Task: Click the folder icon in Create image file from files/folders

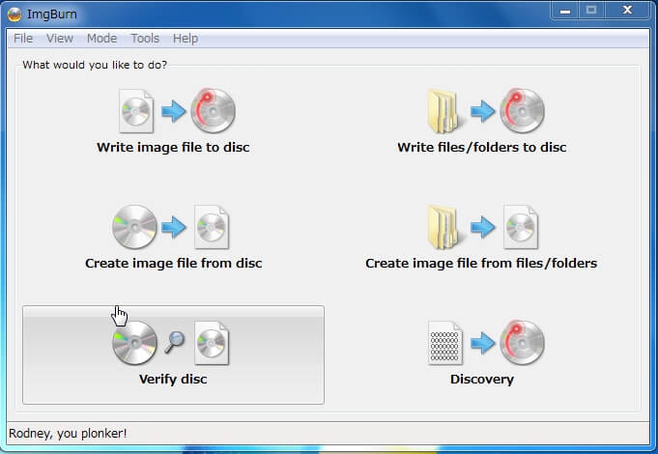Action: pos(445,227)
